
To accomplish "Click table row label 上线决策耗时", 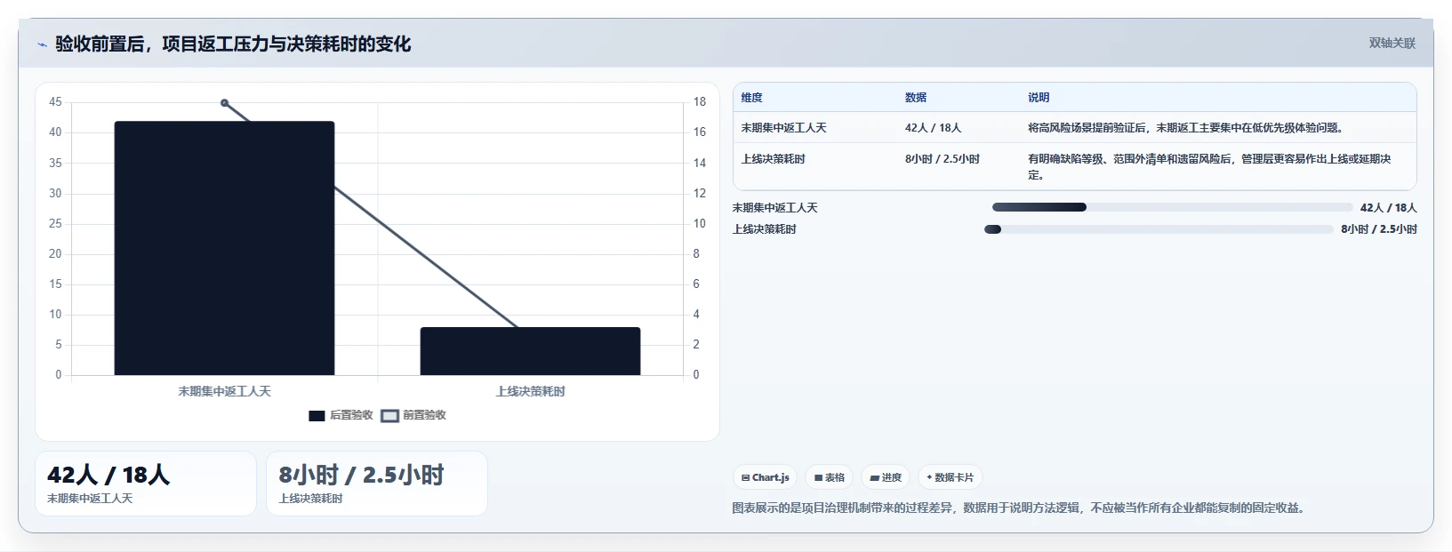I will point(773,159).
